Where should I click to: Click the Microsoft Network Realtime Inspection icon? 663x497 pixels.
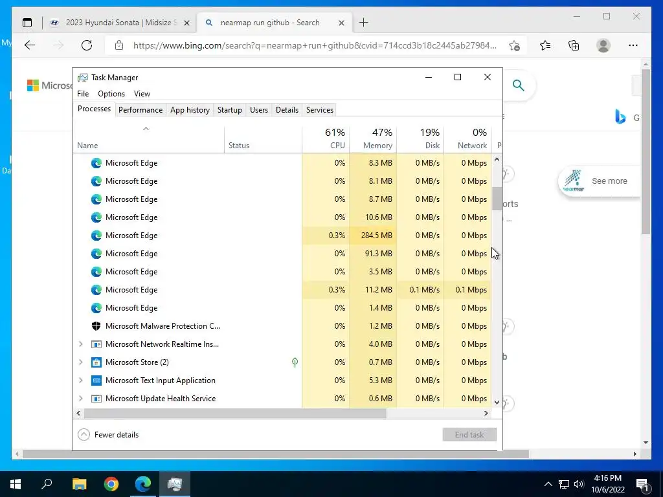tap(96, 344)
